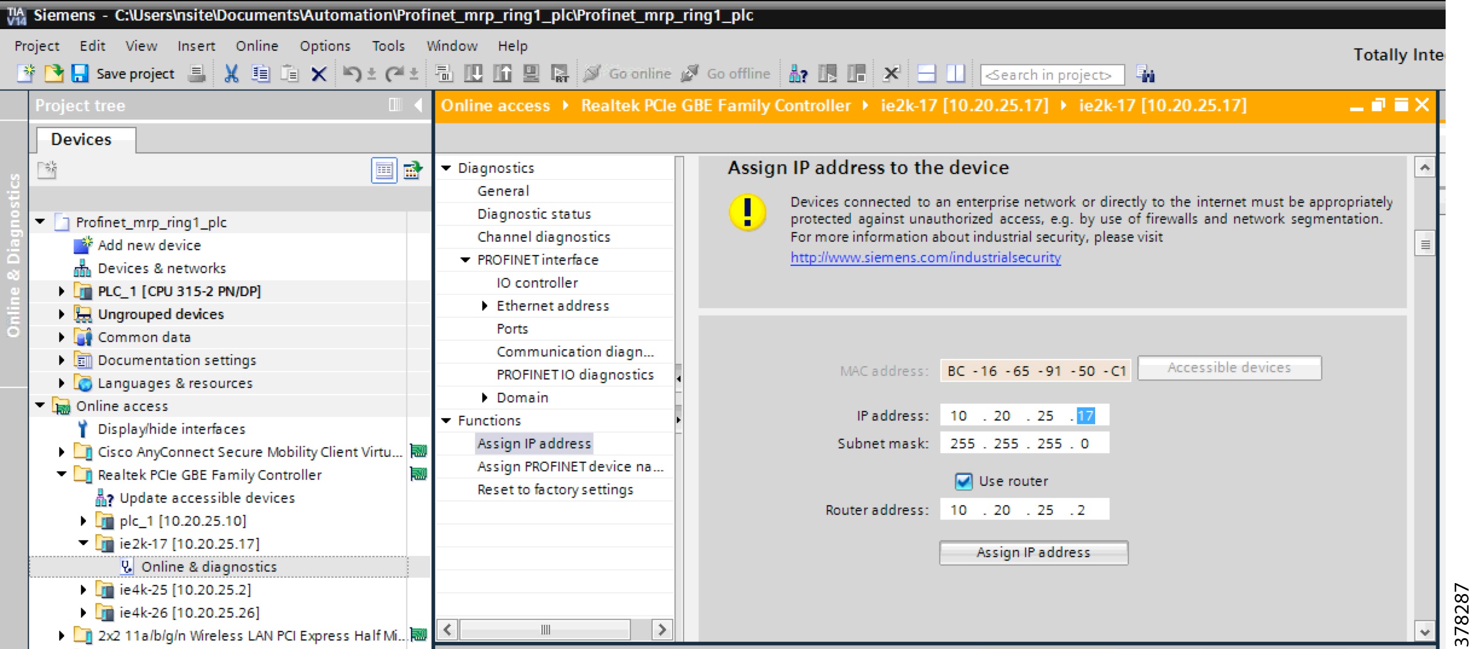Click the Start runtime RT icon
Viewport: 1471px width, 649px height.
point(560,74)
